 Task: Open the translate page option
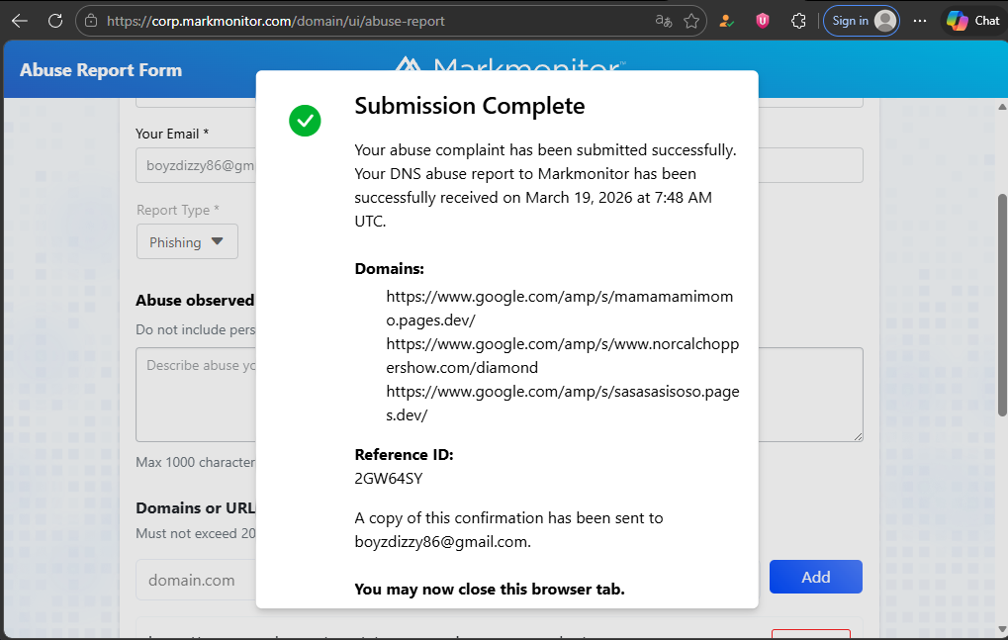(663, 21)
